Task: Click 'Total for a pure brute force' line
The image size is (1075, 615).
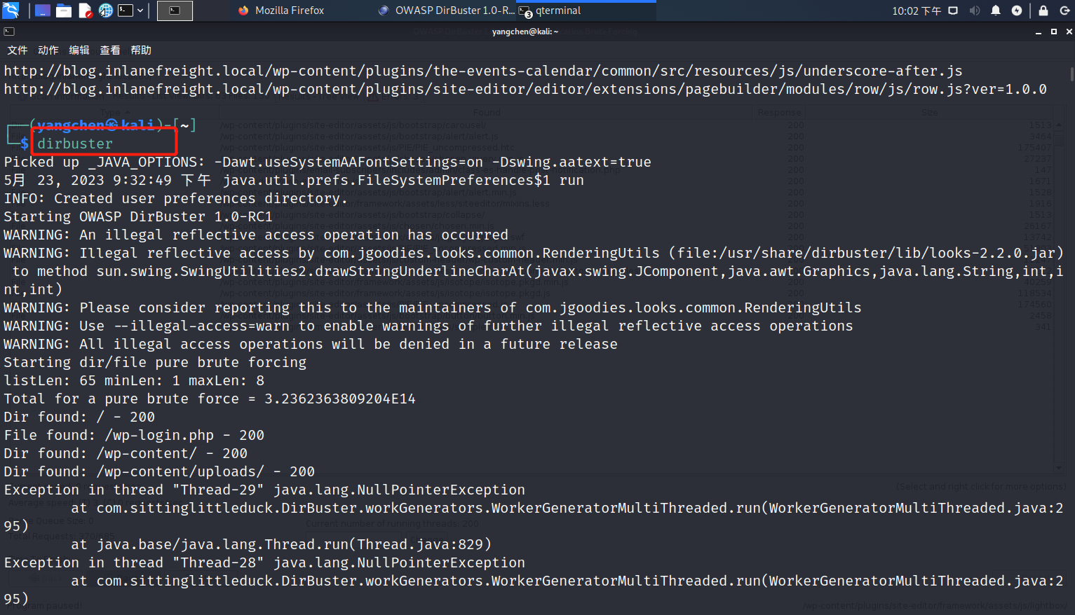Action: pos(210,399)
